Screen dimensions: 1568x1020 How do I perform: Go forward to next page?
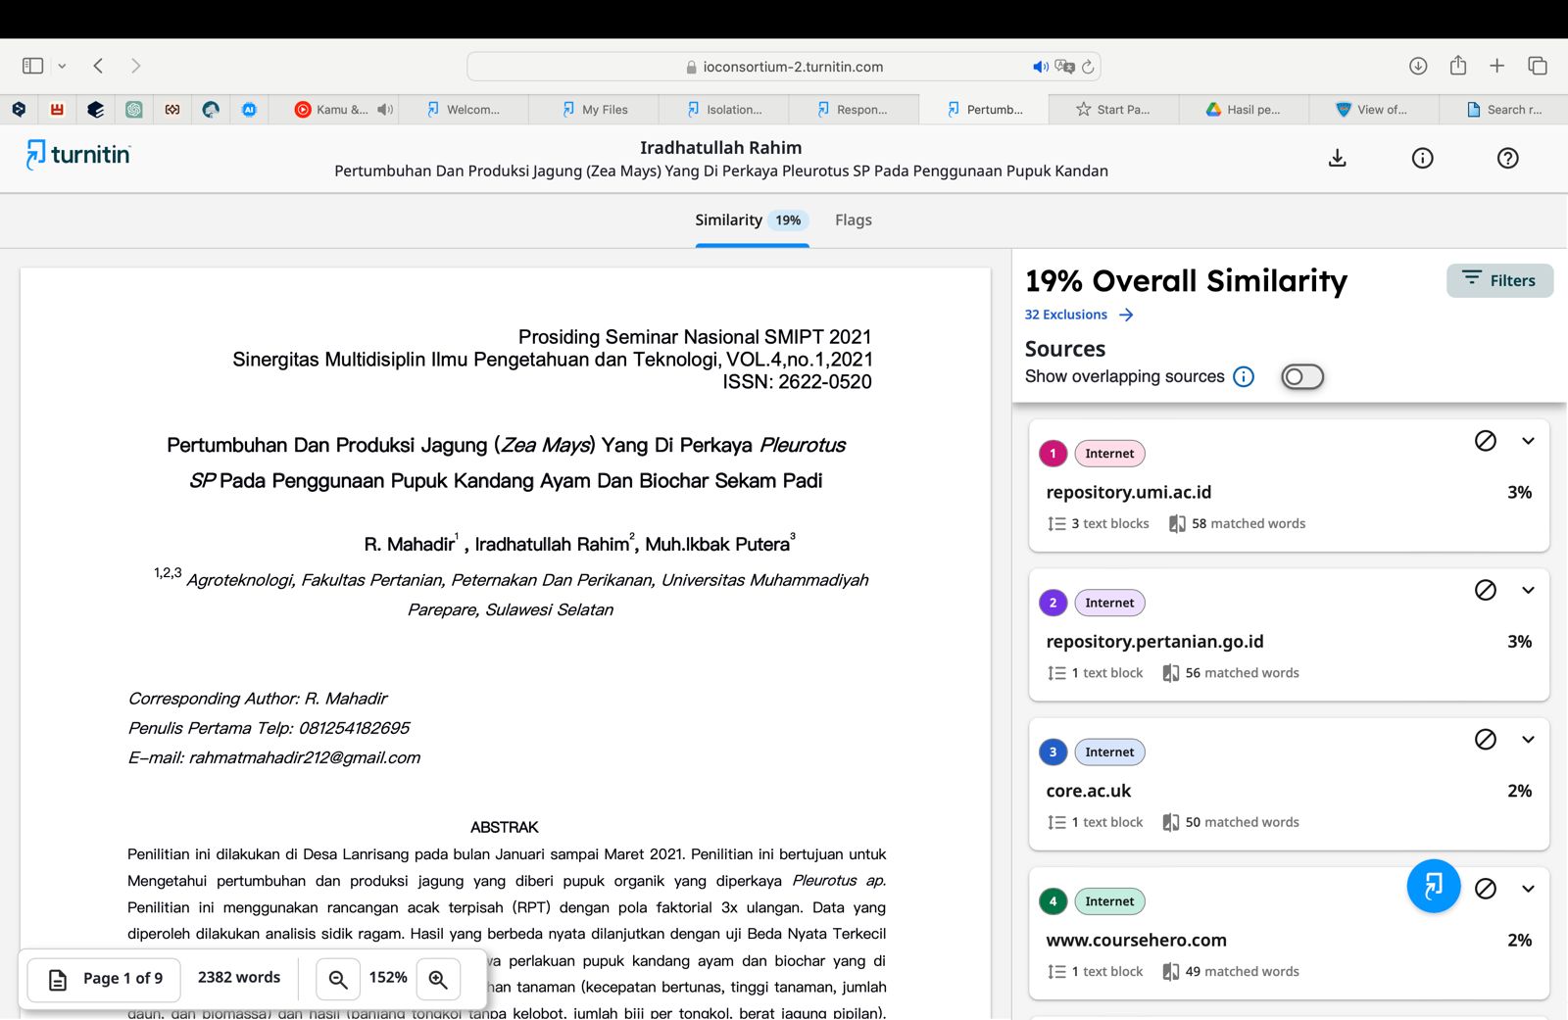135,66
